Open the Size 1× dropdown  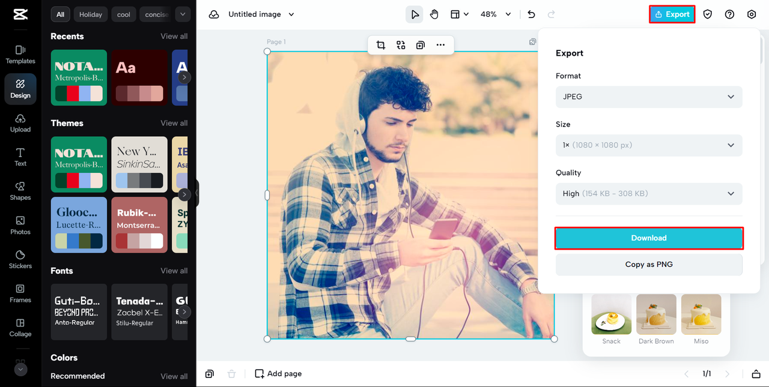click(x=649, y=145)
